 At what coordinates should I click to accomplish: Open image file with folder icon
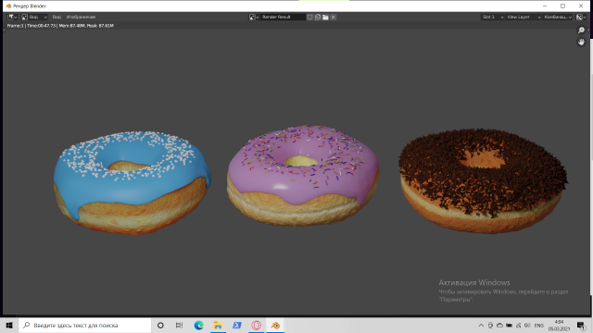point(325,17)
